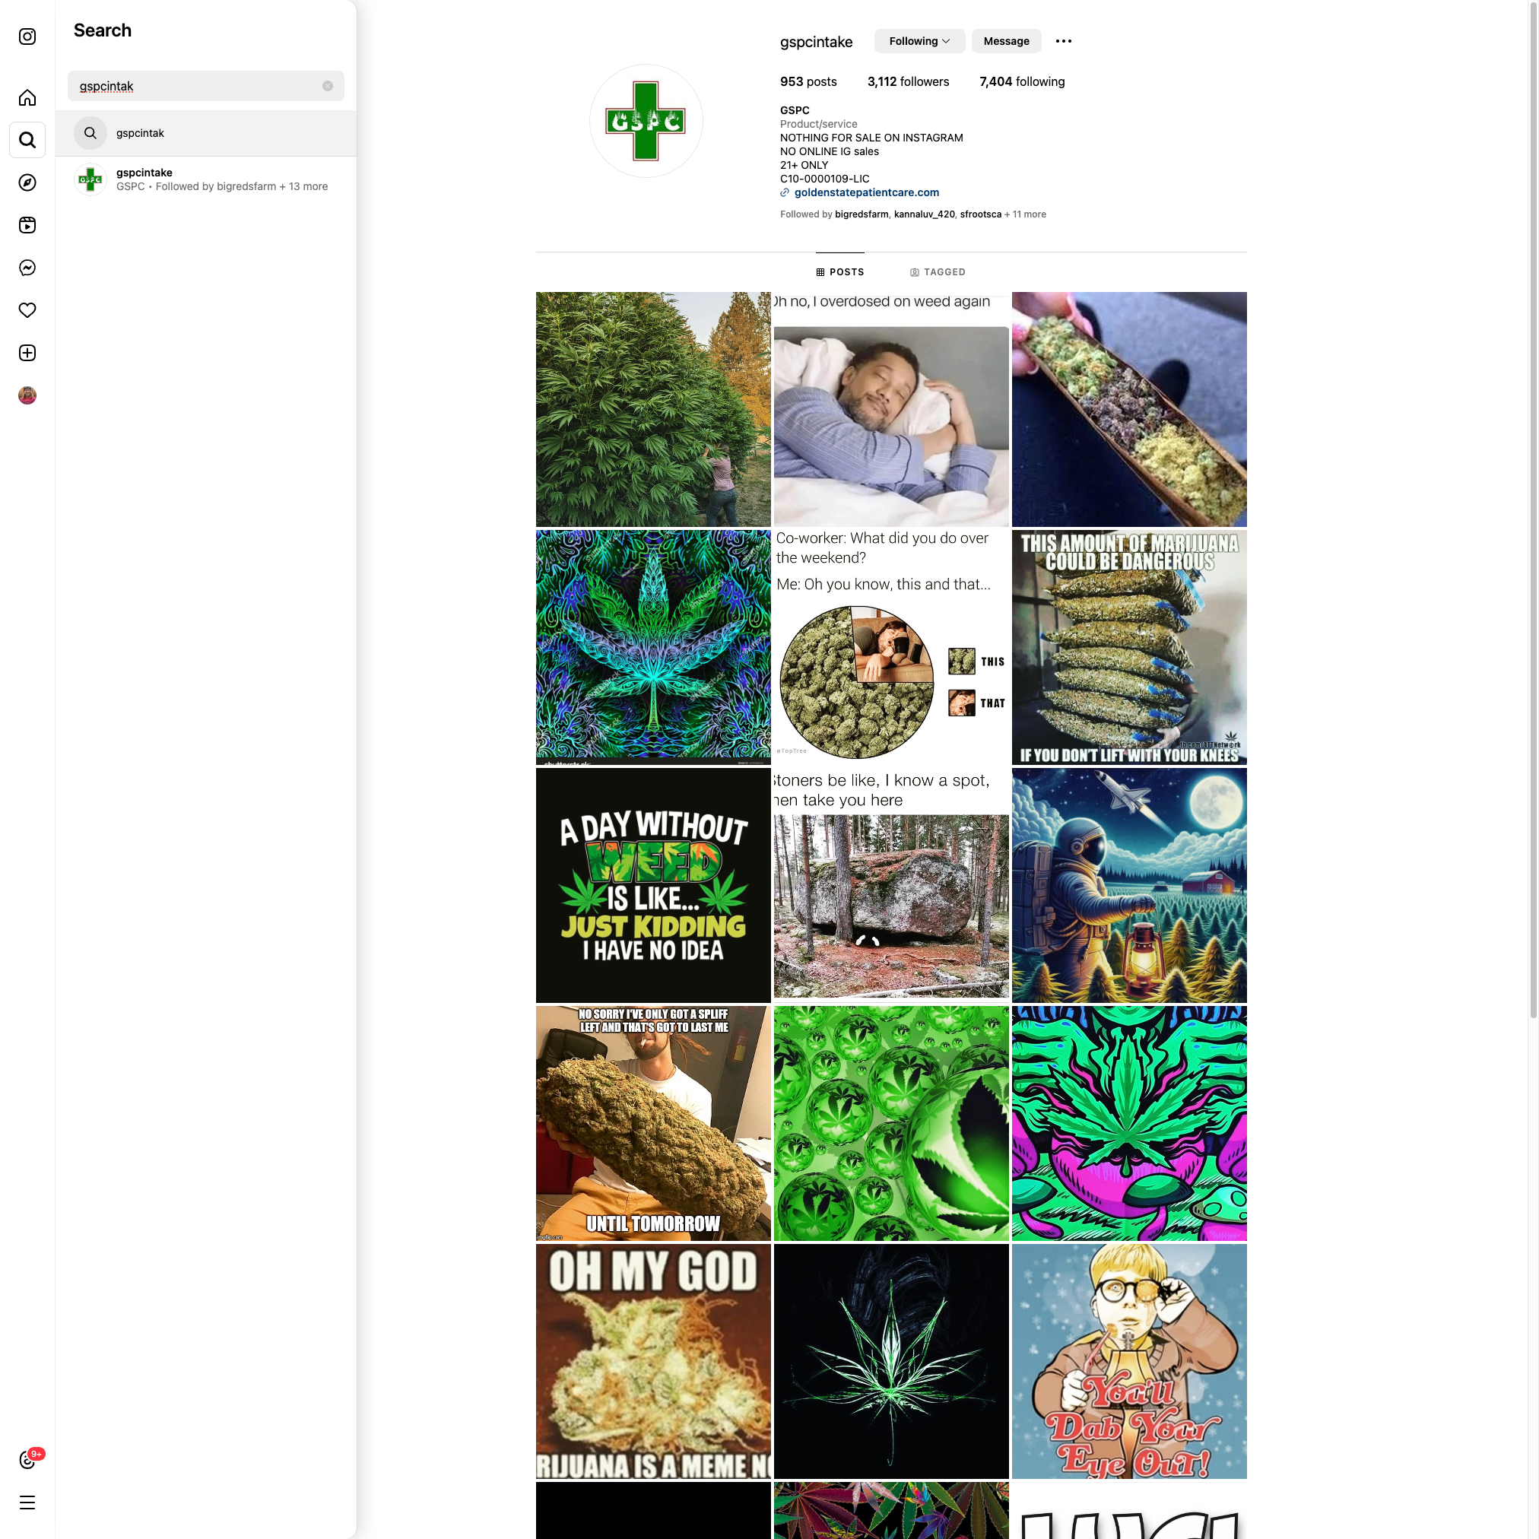The width and height of the screenshot is (1539, 1539).
Task: Create a new post plus icon
Action: coord(27,353)
